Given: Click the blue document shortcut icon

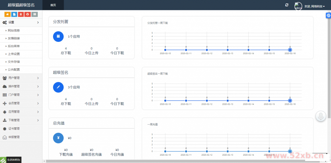Looking at the screenshot, I should pos(14,14).
